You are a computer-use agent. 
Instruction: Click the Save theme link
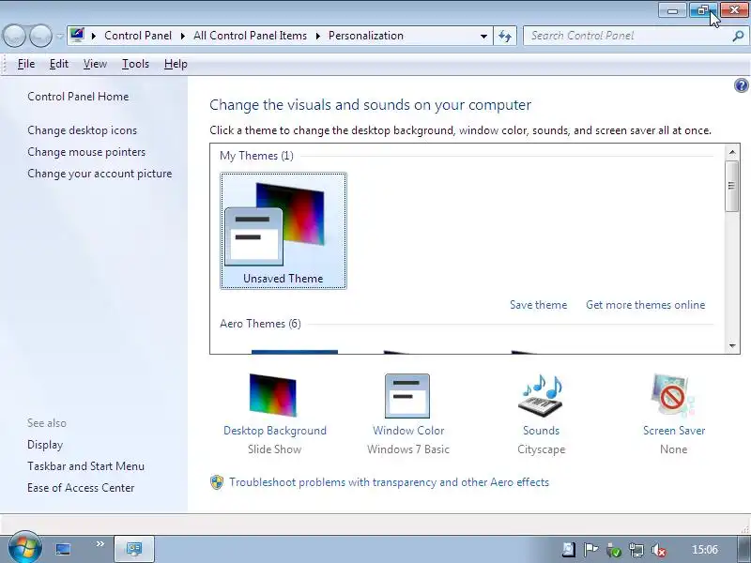coord(538,305)
